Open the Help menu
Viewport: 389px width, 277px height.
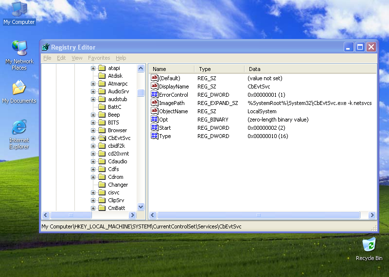(121, 58)
